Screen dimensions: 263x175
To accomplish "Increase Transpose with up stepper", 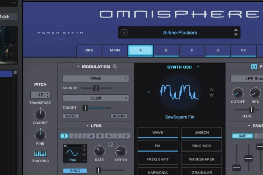I will pos(47,93).
